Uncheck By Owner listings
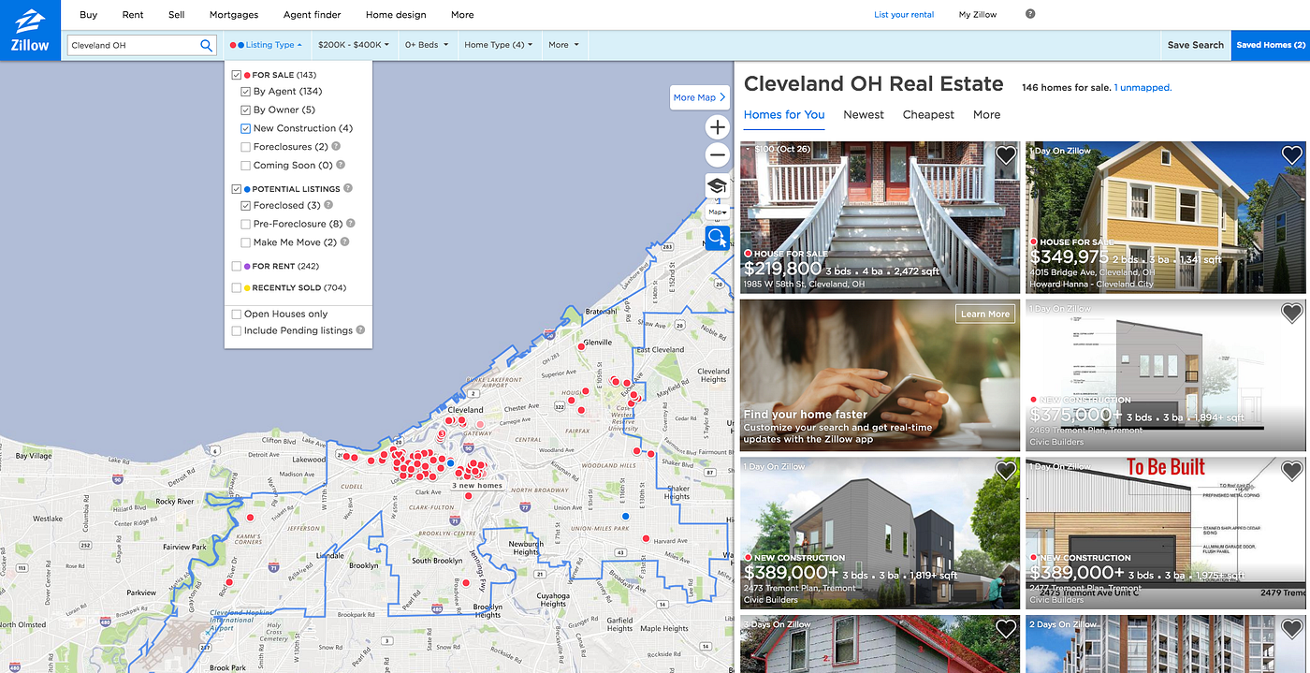 [246, 110]
